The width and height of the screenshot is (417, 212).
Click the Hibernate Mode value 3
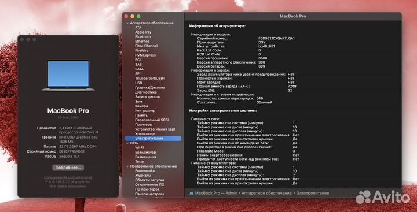click(294, 151)
